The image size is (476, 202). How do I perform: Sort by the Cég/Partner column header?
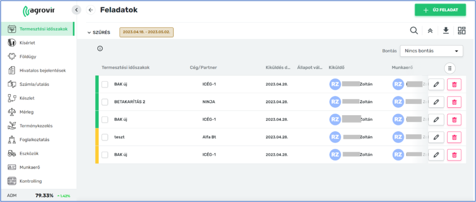click(204, 68)
